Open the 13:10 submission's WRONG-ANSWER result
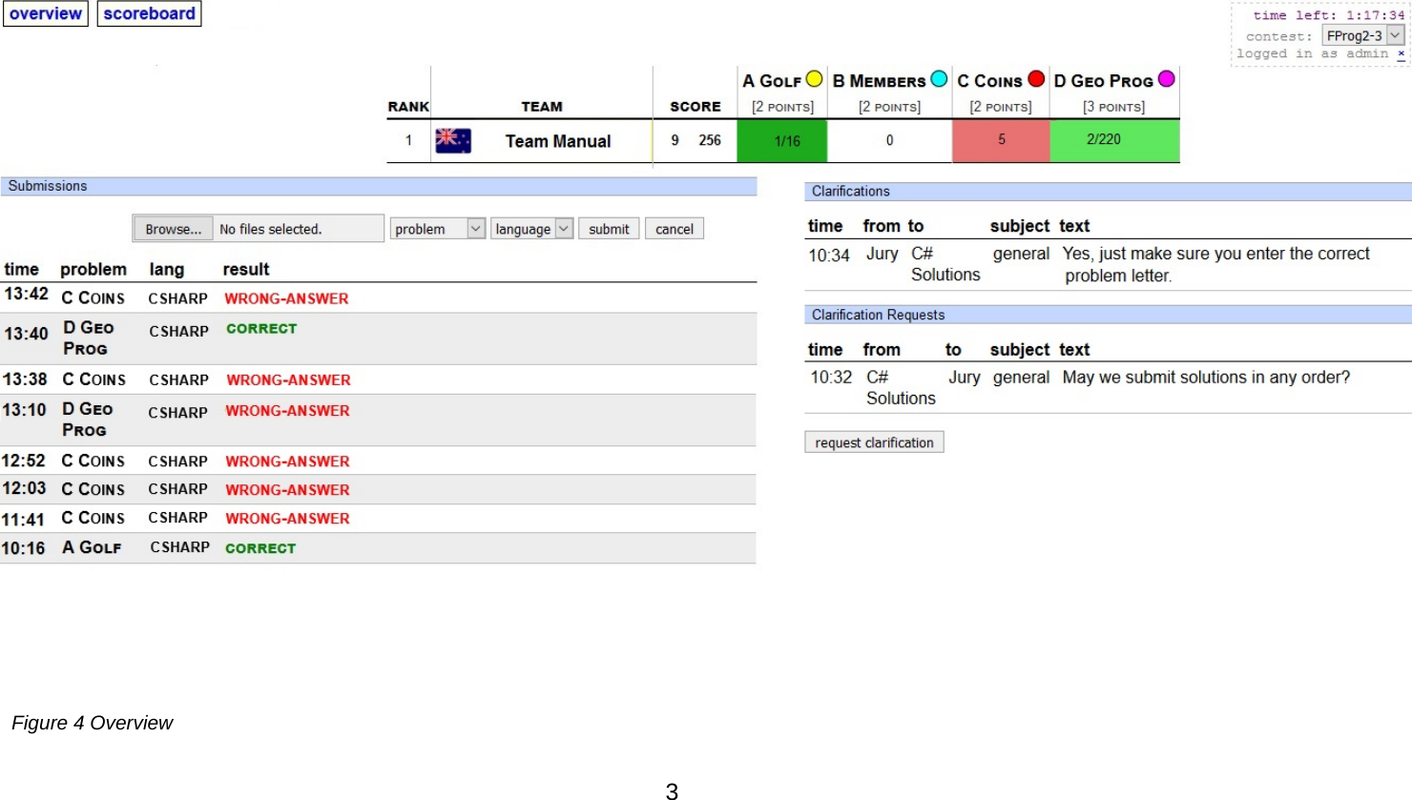Screen dimensions: 1412x800 287,411
